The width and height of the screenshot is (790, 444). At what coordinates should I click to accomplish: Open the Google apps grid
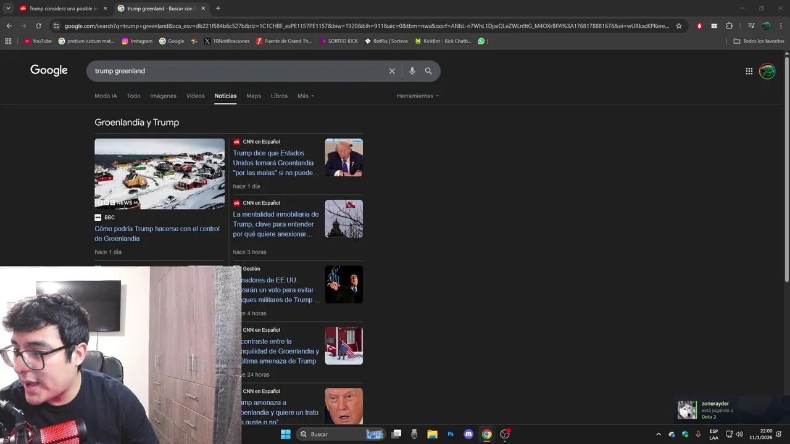pyautogui.click(x=749, y=71)
